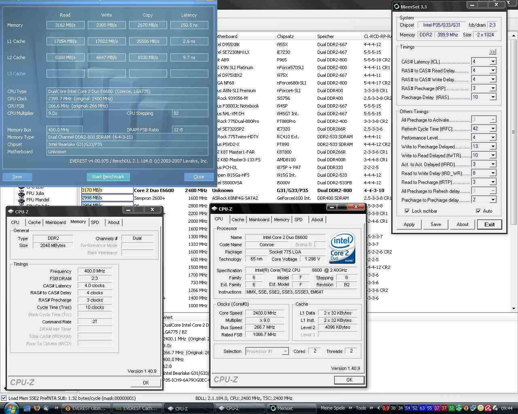Toggle Load Mem SSE2 PrefNTA SUB checkbox

click(x=4, y=398)
